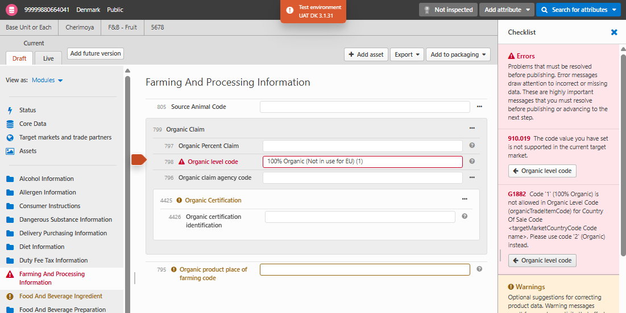Image resolution: width=626 pixels, height=313 pixels.
Task: Click Organic level code link under error 910.019
Action: (x=542, y=171)
